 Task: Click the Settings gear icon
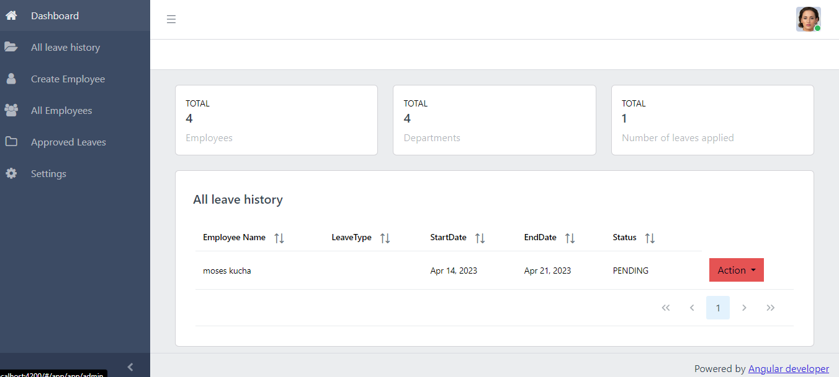[11, 173]
